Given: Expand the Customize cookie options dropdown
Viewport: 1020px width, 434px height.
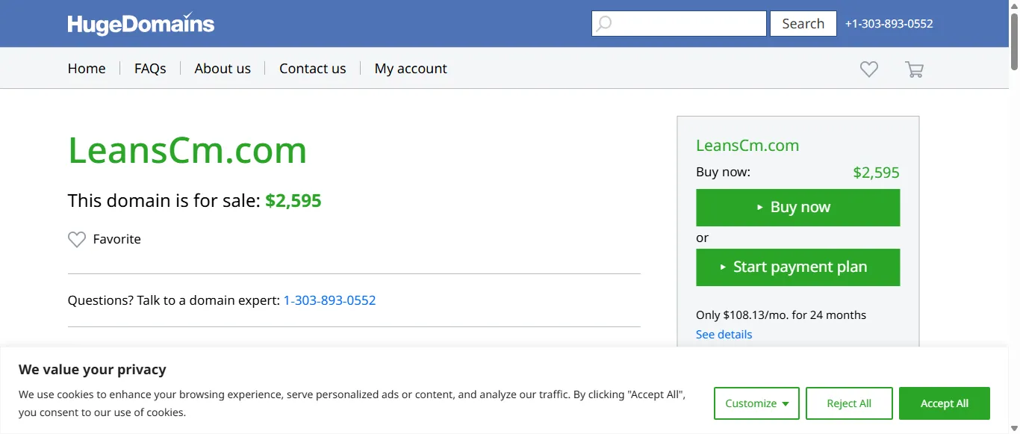Looking at the screenshot, I should pos(756,403).
